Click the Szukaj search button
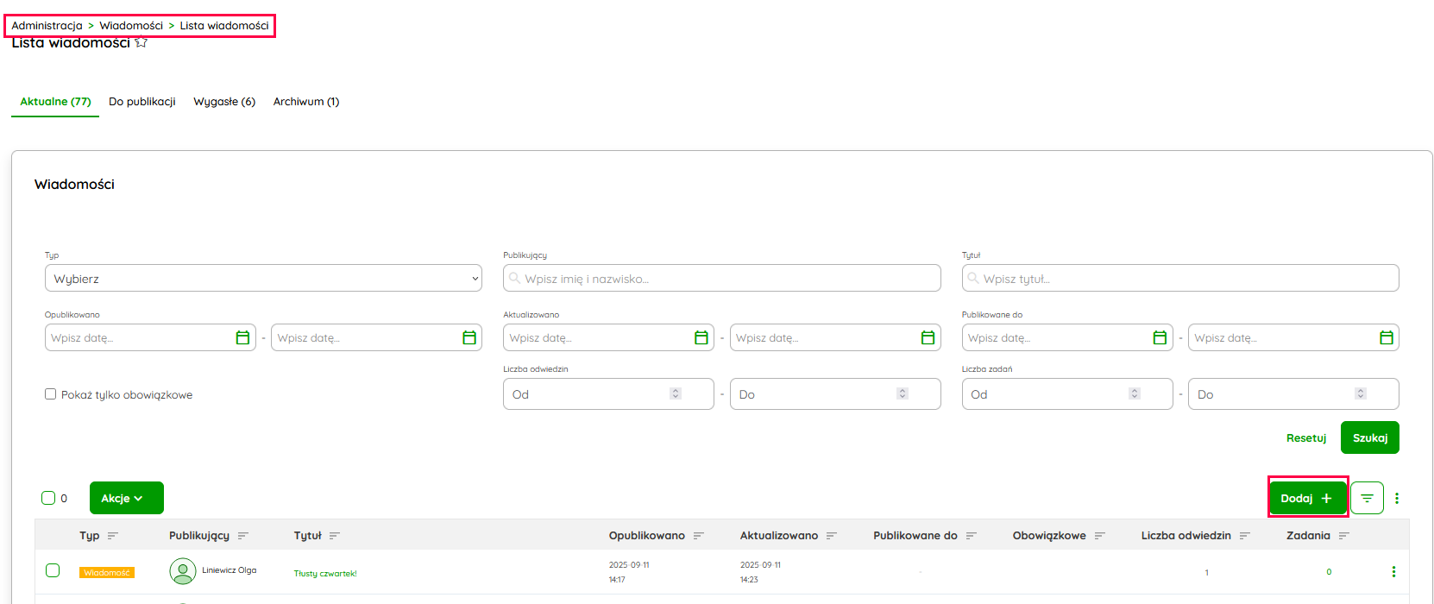Image resolution: width=1434 pixels, height=604 pixels. point(1369,437)
